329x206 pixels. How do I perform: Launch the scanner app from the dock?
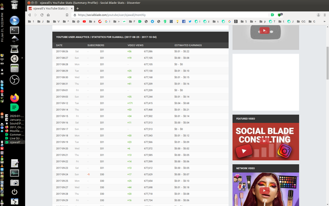14,49
